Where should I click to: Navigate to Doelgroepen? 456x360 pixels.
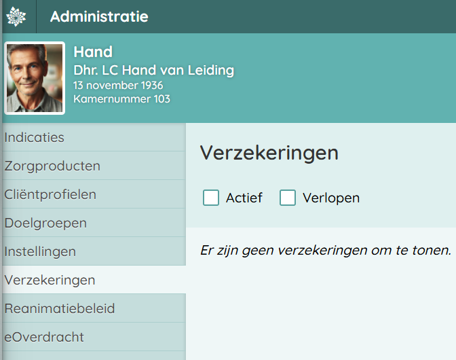(45, 223)
